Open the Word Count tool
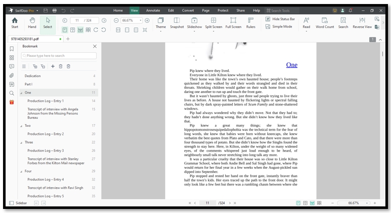Image resolution: width=391 pixels, height=213 pixels. pyautogui.click(x=325, y=23)
